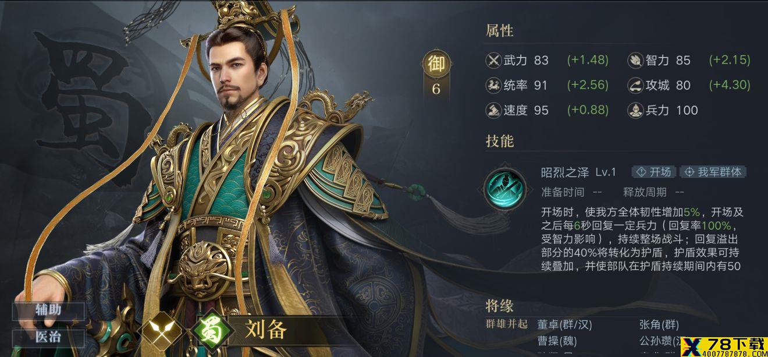Select the 武力 crossed swords icon

coord(493,60)
